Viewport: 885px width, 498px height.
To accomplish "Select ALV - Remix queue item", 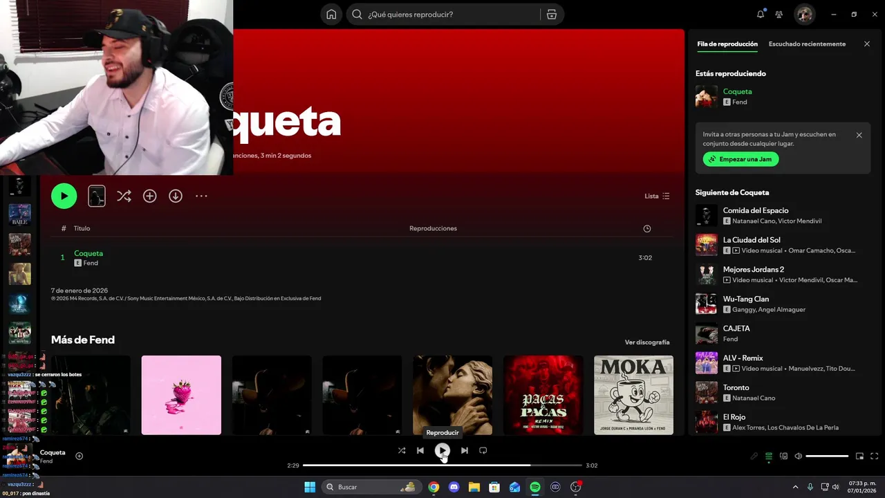I will pos(783,363).
